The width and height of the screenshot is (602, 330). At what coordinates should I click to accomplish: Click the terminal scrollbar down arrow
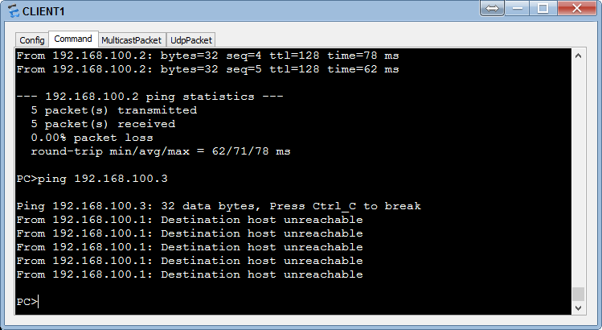click(x=578, y=307)
